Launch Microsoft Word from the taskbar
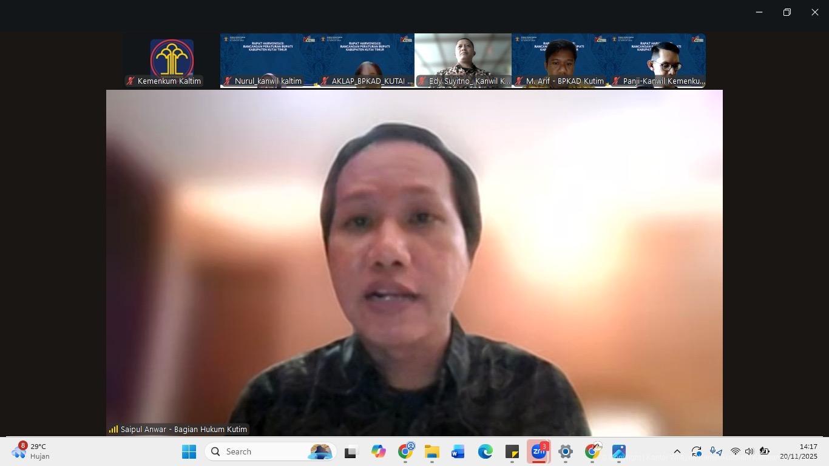The width and height of the screenshot is (829, 466). tap(458, 451)
